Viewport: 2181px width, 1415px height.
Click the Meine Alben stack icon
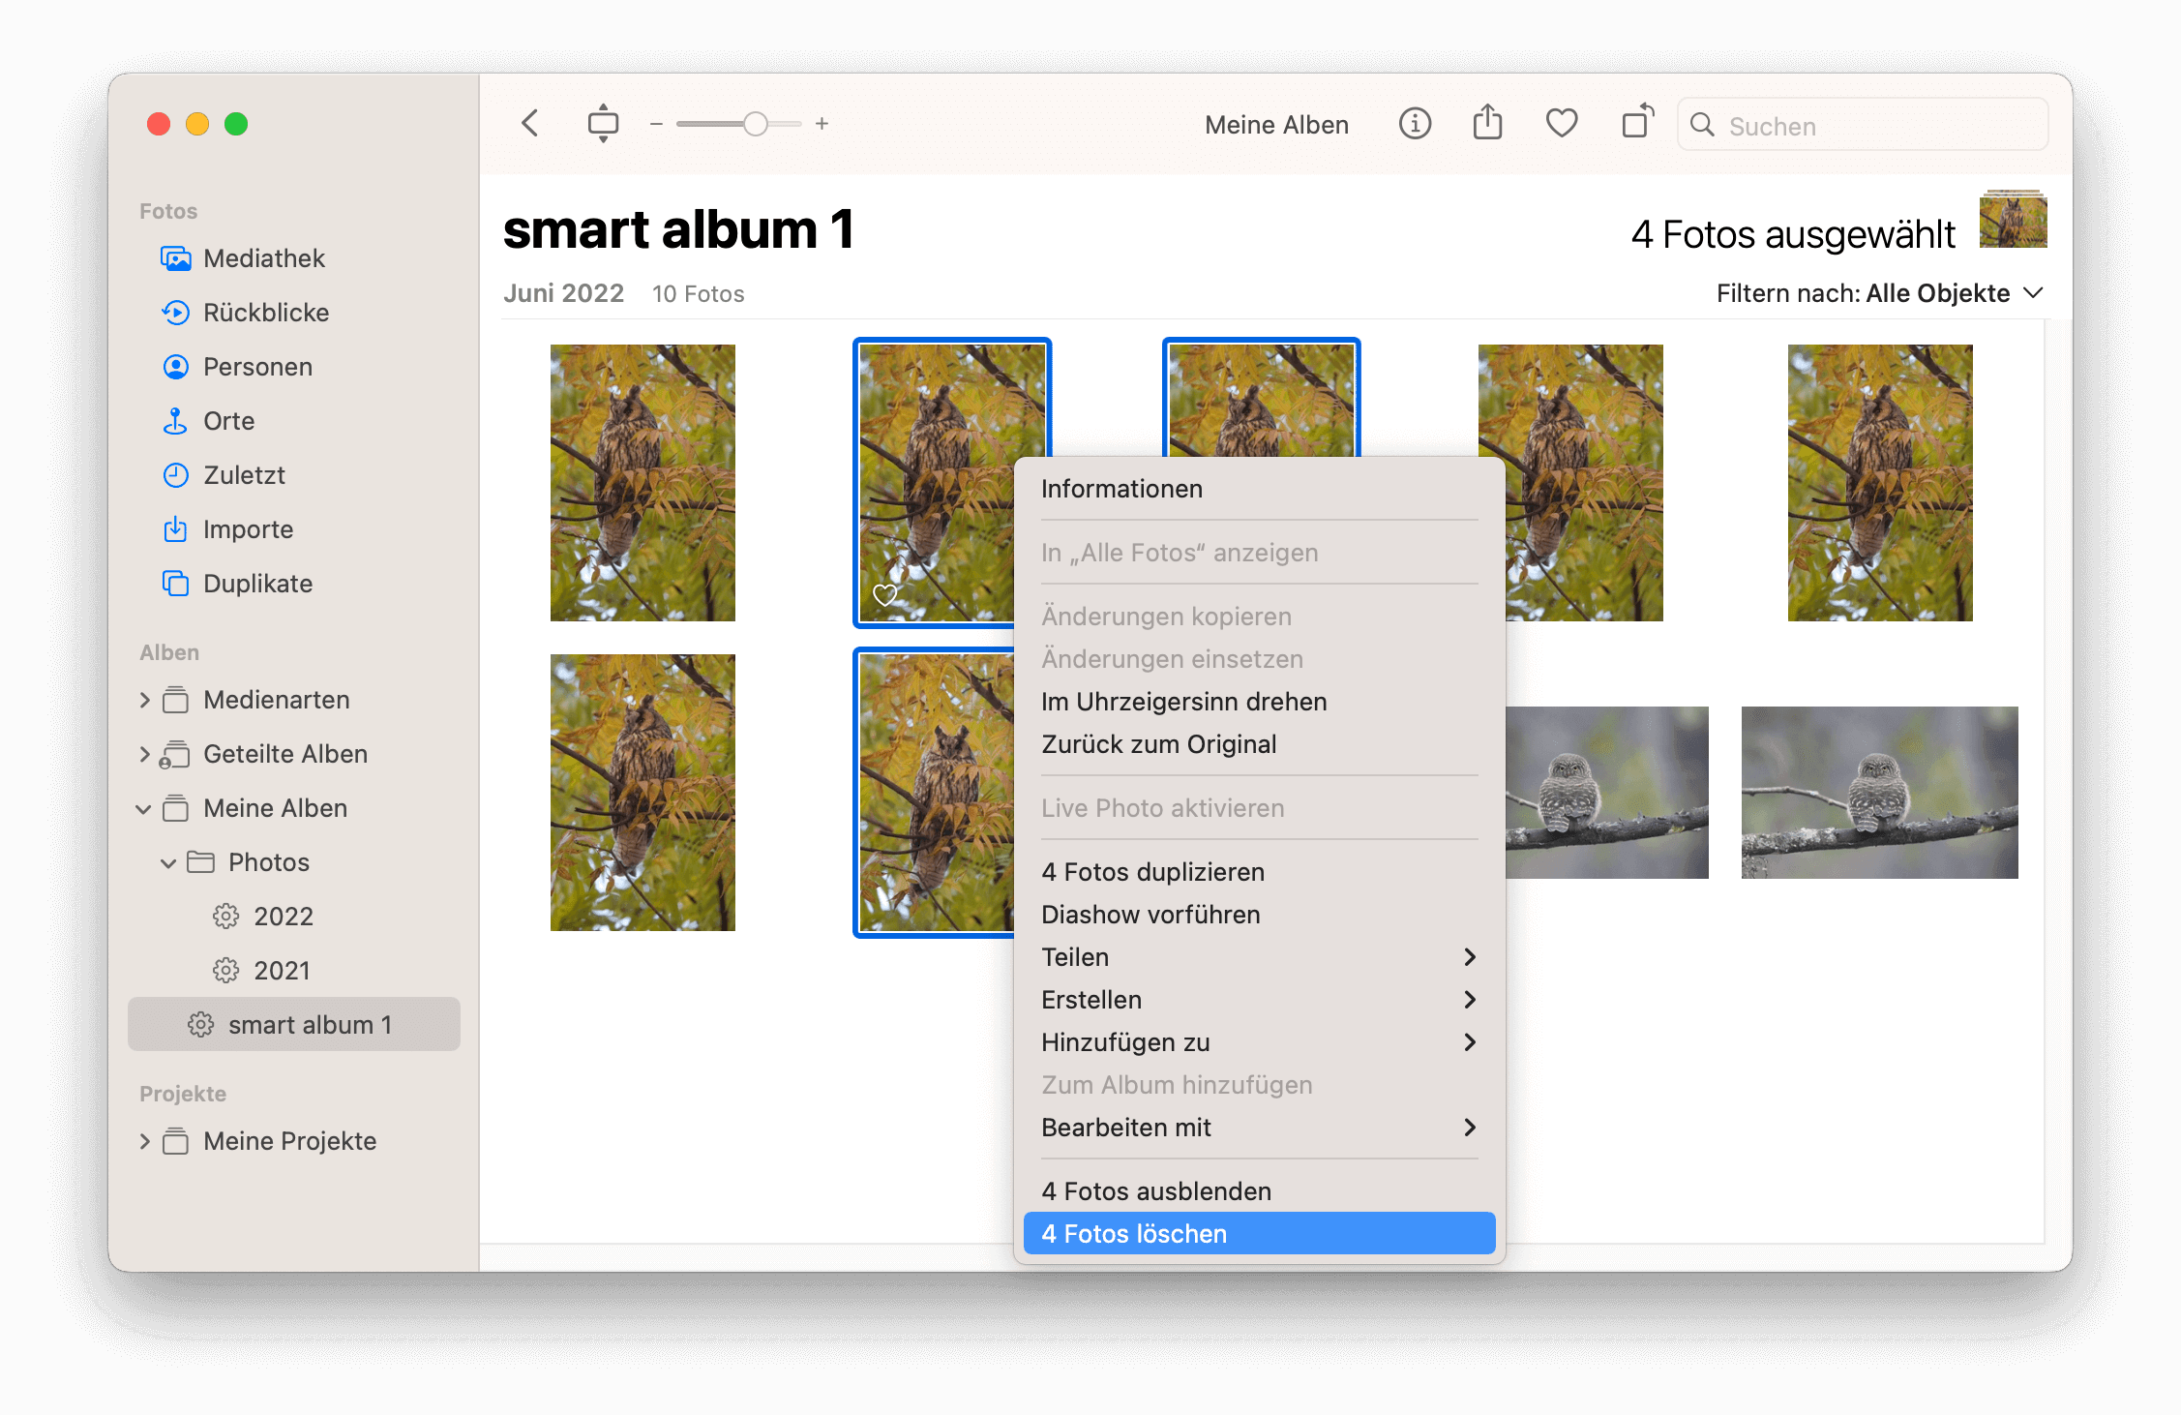pos(175,808)
